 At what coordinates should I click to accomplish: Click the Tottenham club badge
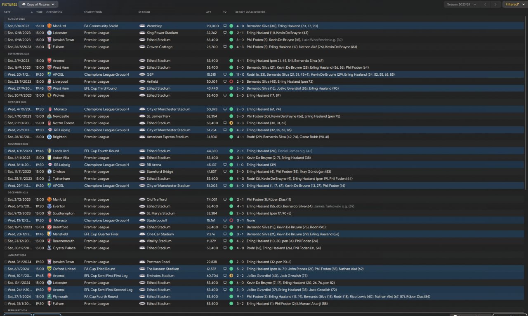click(49, 179)
